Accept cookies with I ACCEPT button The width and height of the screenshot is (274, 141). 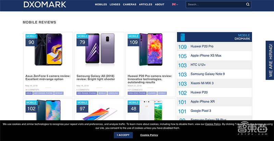click(x=123, y=135)
